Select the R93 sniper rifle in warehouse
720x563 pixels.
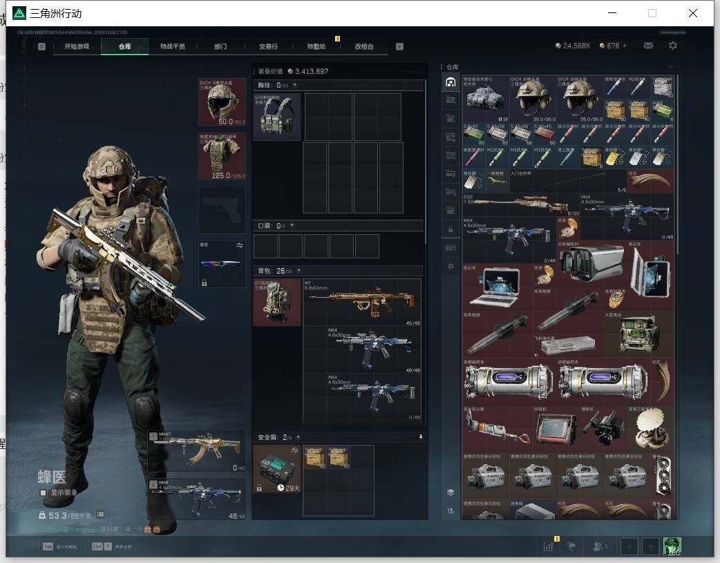[521, 204]
